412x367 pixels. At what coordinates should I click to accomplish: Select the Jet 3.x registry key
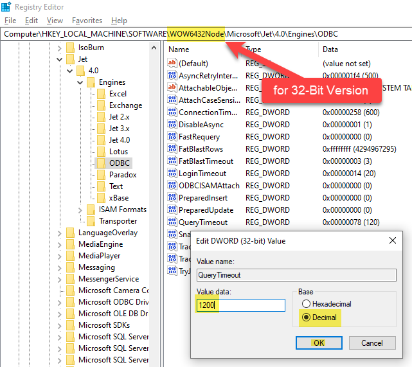(120, 128)
